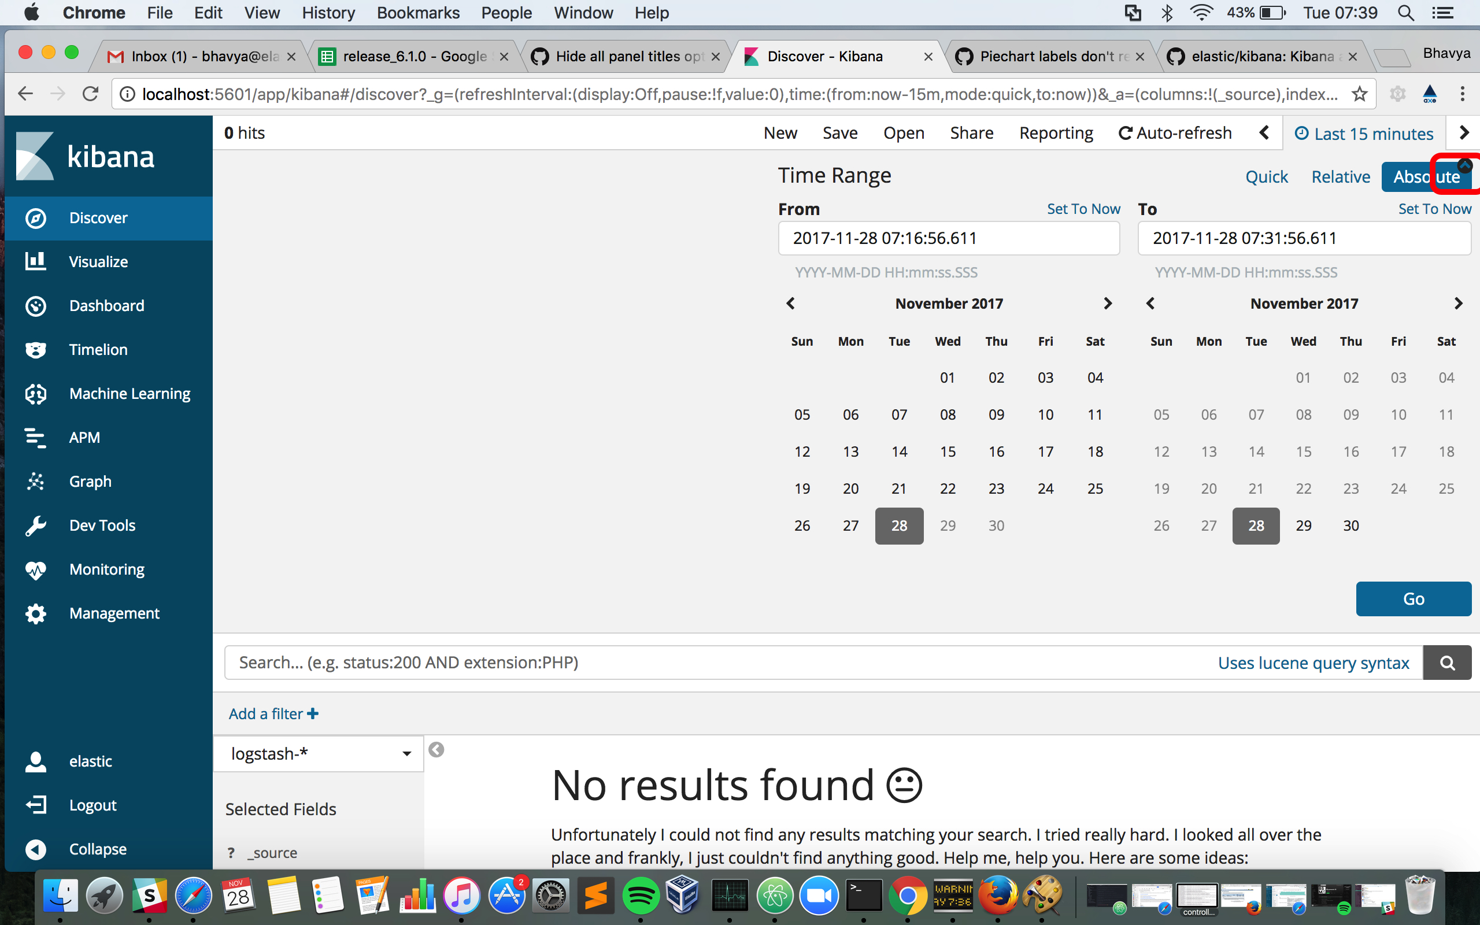The height and width of the screenshot is (925, 1480).
Task: Go to the next month in the To calendar
Action: point(1459,304)
